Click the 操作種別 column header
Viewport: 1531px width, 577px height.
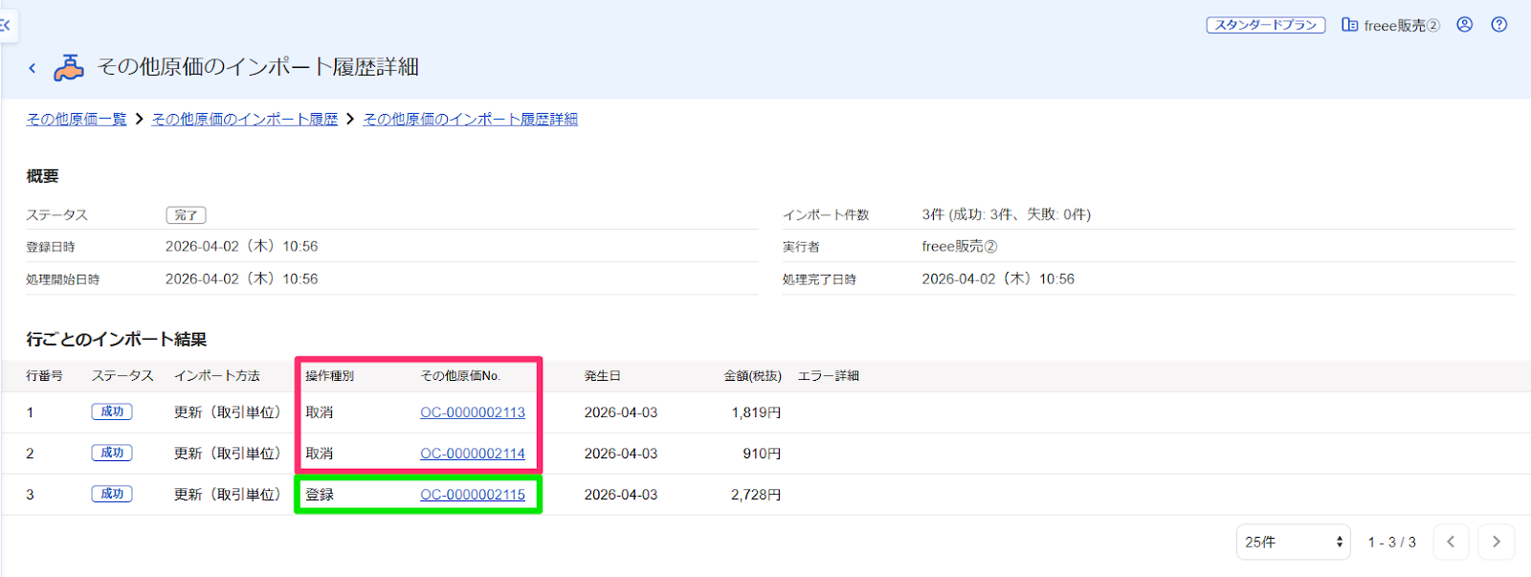[329, 376]
